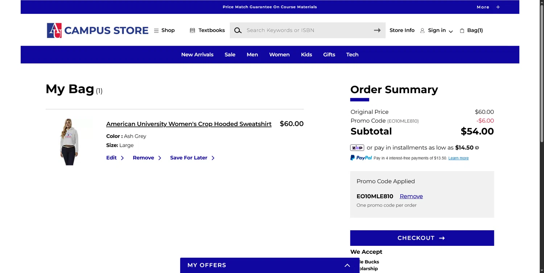
Task: Expand the MY OFFERS panel chevron
Action: pos(347,265)
